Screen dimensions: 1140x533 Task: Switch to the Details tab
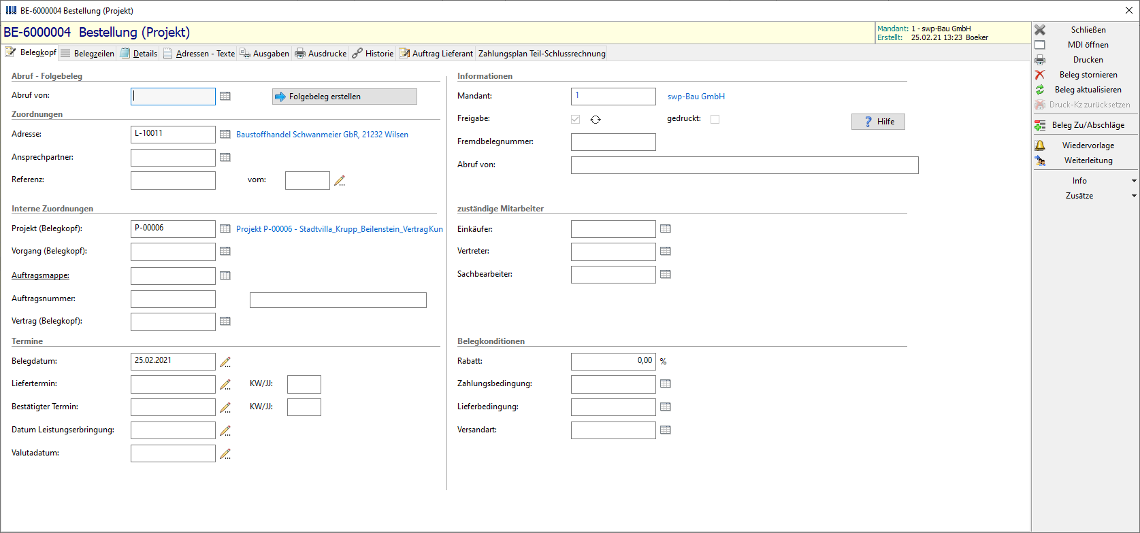[x=139, y=54]
